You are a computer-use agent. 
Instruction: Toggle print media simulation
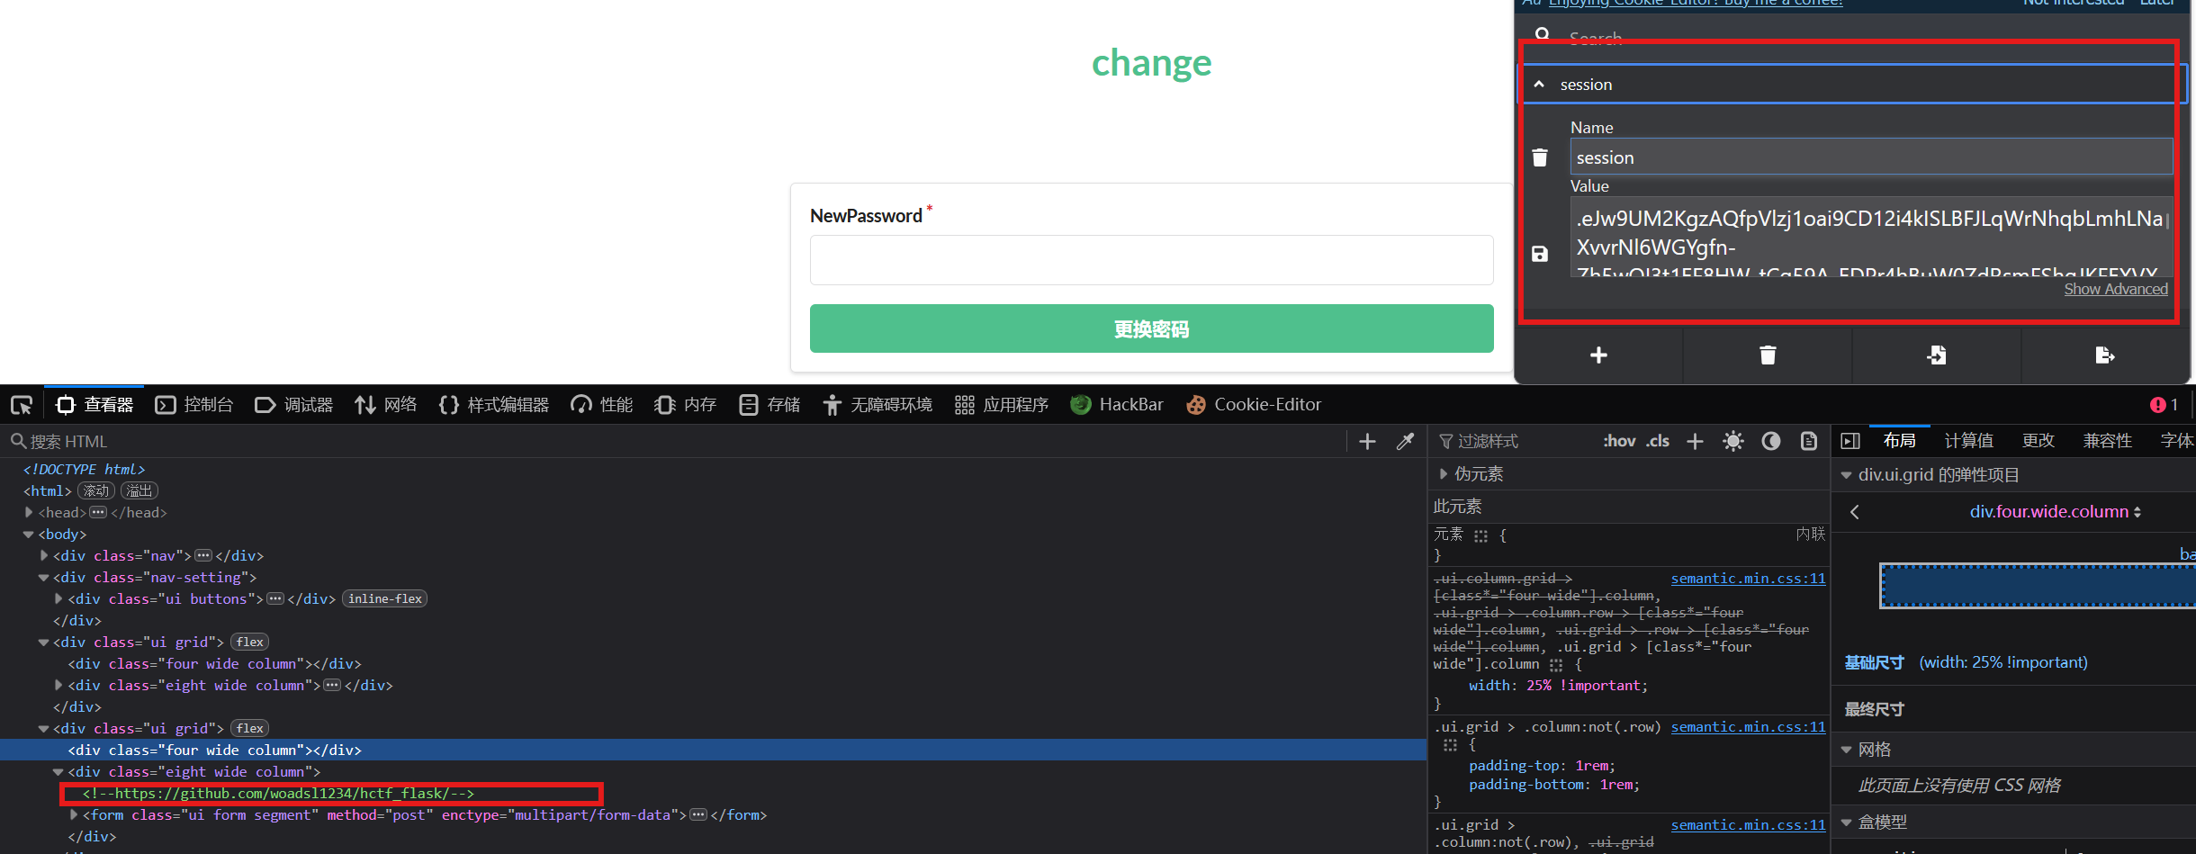(x=1808, y=441)
